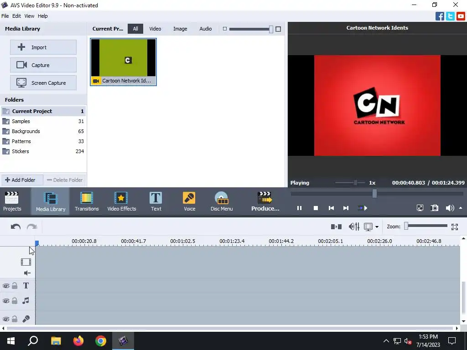This screenshot has height=350, width=467.
Task: Lock the voice track
Action: tap(15, 319)
